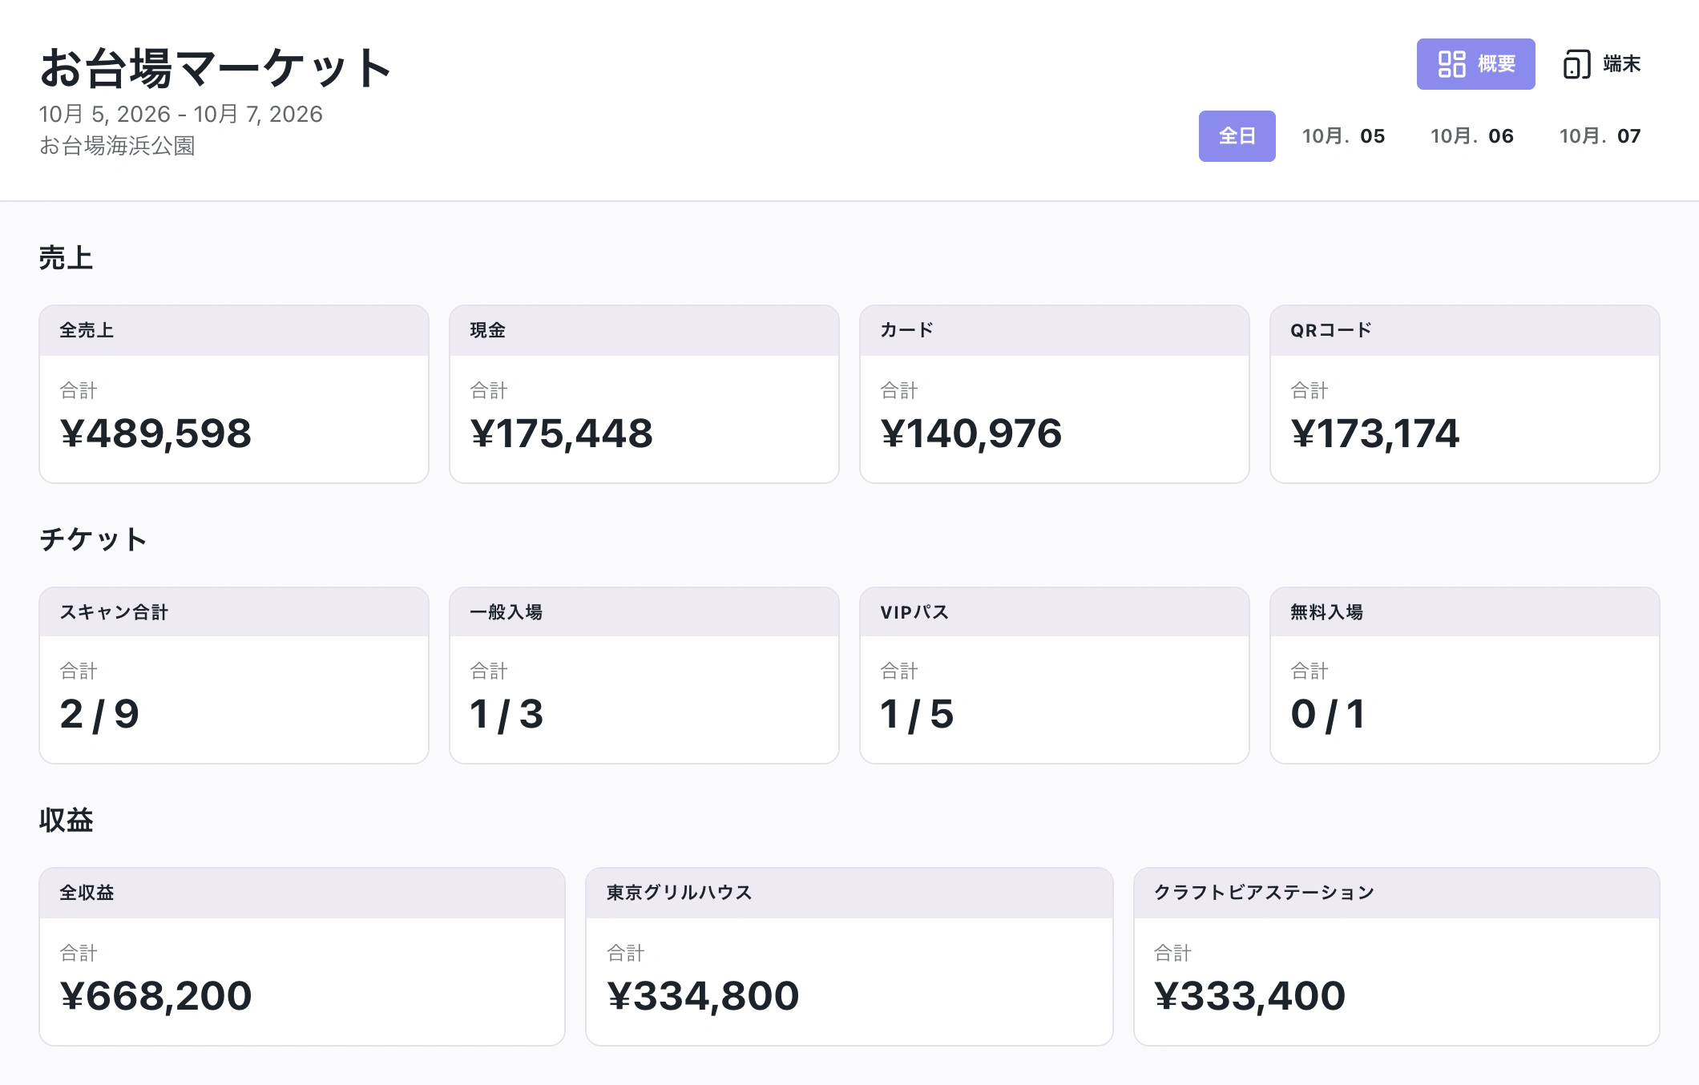
Task: Click the ¥334,800 value
Action: click(703, 996)
